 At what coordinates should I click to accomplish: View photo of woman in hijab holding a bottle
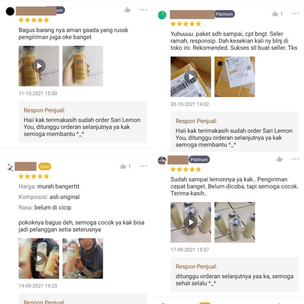(x=83, y=259)
